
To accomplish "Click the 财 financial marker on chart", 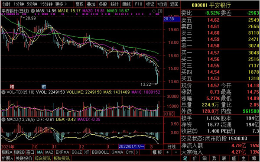I will 44,87.
